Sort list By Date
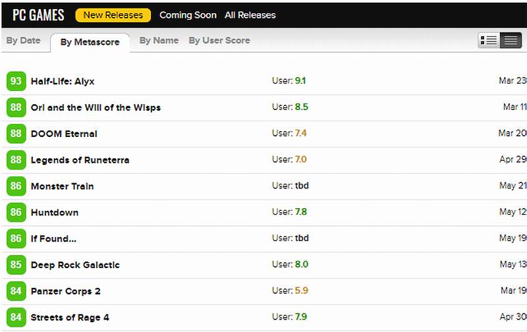 (23, 41)
